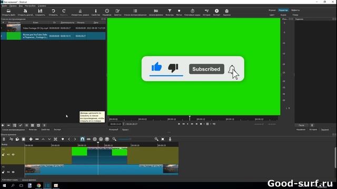Paste clip using timeline clipboard icon
Viewport: 337px width, 189px height.
tap(23, 139)
